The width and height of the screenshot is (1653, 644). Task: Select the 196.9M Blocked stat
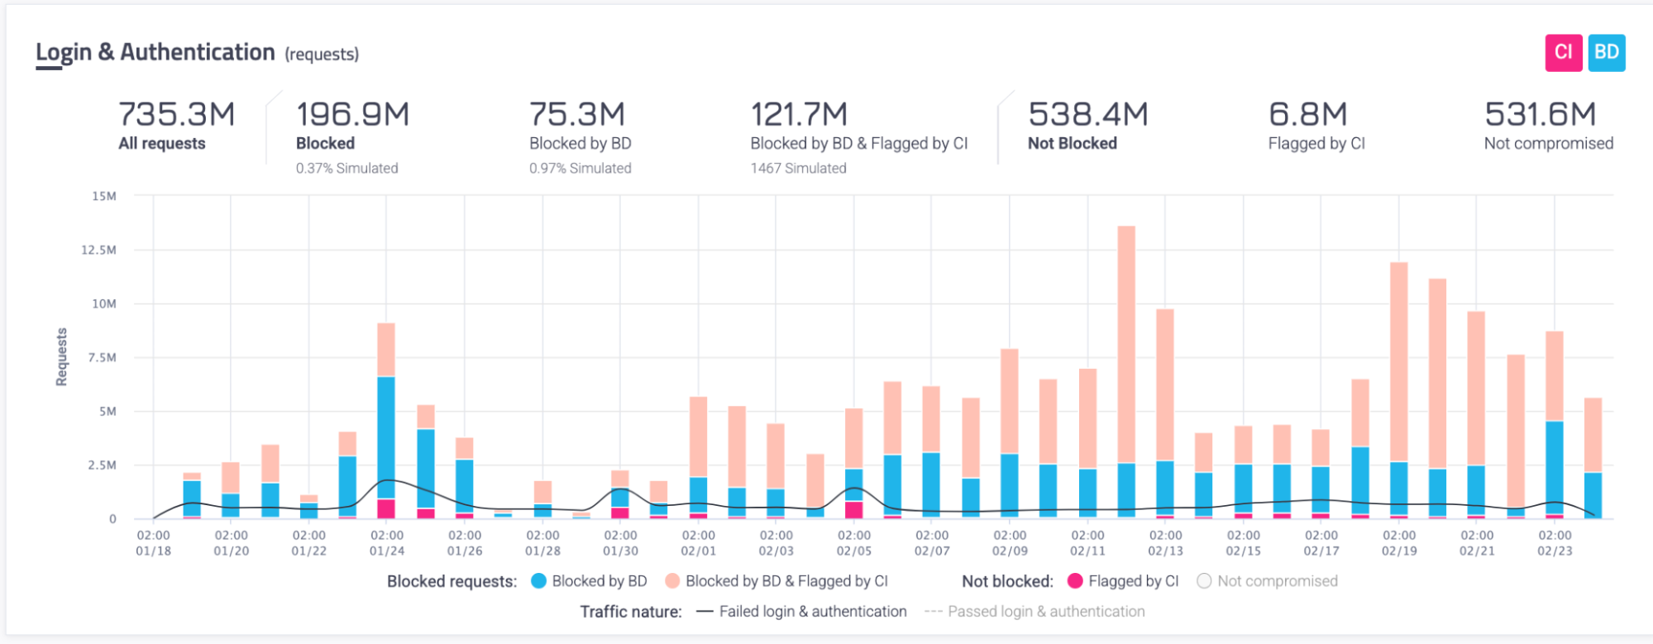point(353,137)
